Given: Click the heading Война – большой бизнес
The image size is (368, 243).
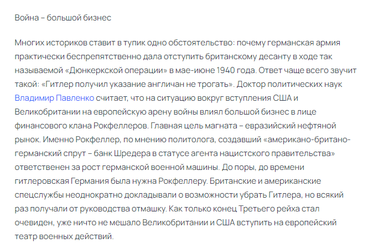Looking at the screenshot, I should pyautogui.click(x=63, y=18).
